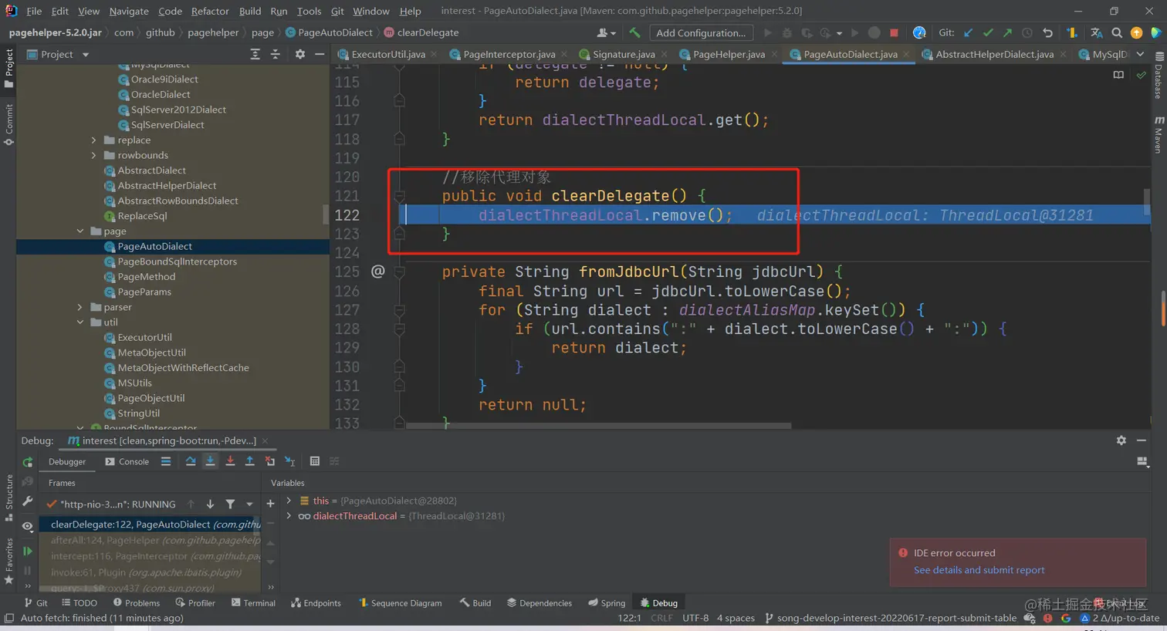Screen dimensions: 1167x631
Task: Click Drop Frame icon in debugger
Action: pyautogui.click(x=269, y=461)
